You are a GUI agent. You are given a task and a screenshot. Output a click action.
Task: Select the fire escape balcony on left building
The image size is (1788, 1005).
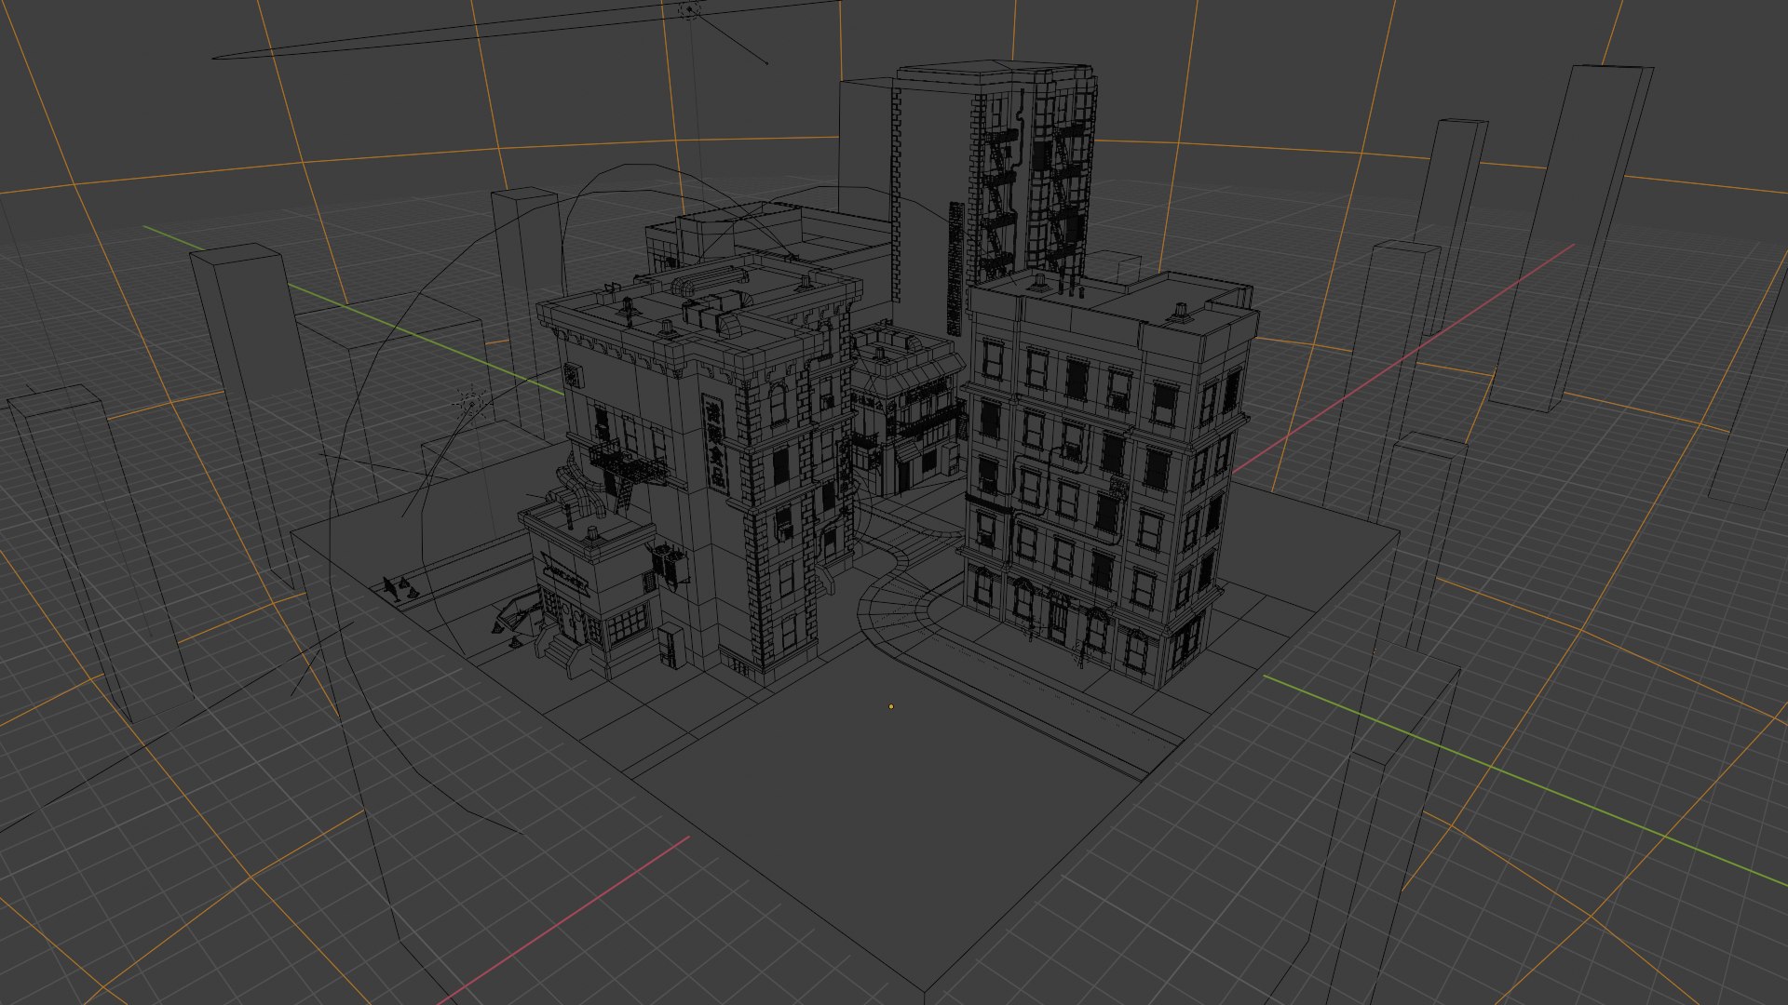[628, 462]
